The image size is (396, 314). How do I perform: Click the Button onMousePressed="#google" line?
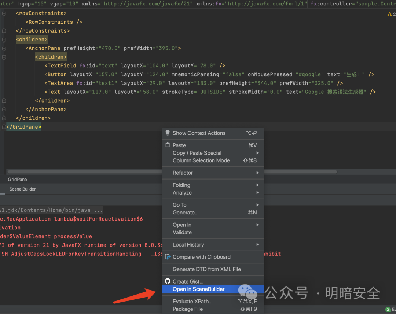(209, 74)
